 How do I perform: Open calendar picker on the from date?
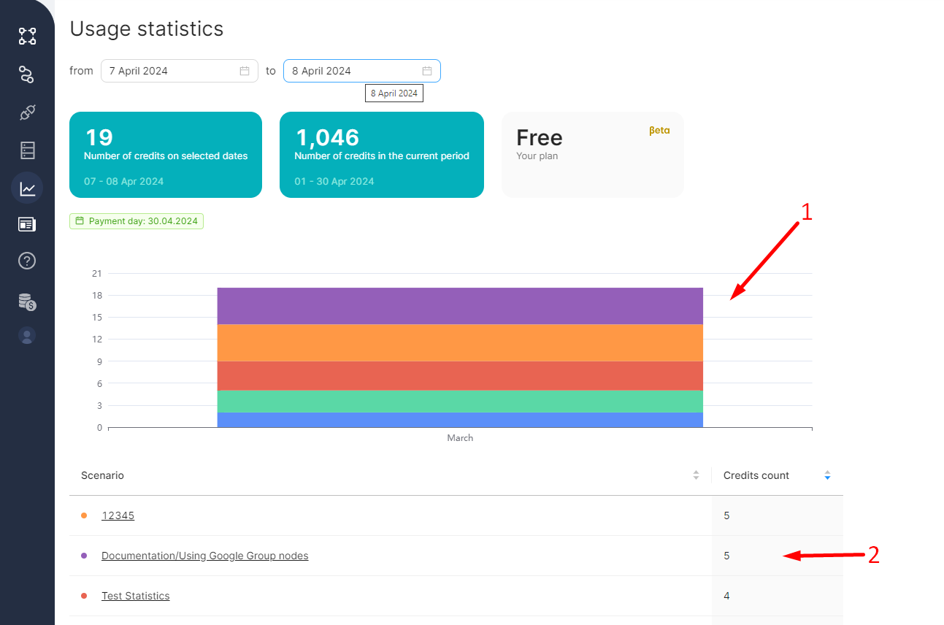tap(245, 71)
